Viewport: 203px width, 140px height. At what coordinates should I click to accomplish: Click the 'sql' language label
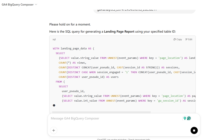click(54, 39)
